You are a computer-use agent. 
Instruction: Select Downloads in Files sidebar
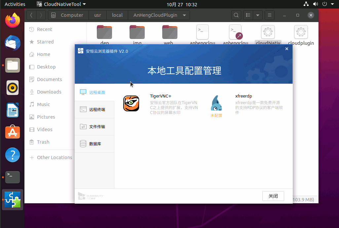pyautogui.click(x=50, y=92)
